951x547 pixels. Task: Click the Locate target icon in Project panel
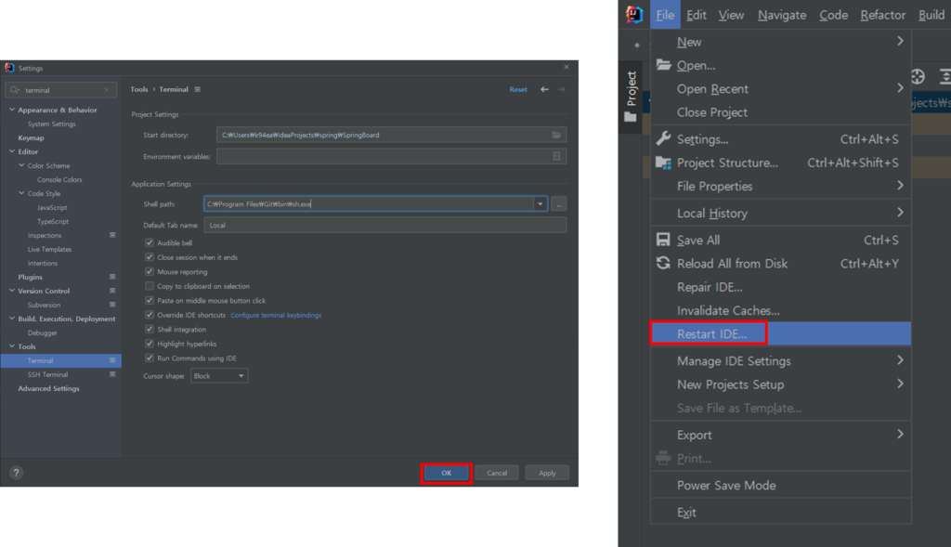pyautogui.click(x=918, y=77)
